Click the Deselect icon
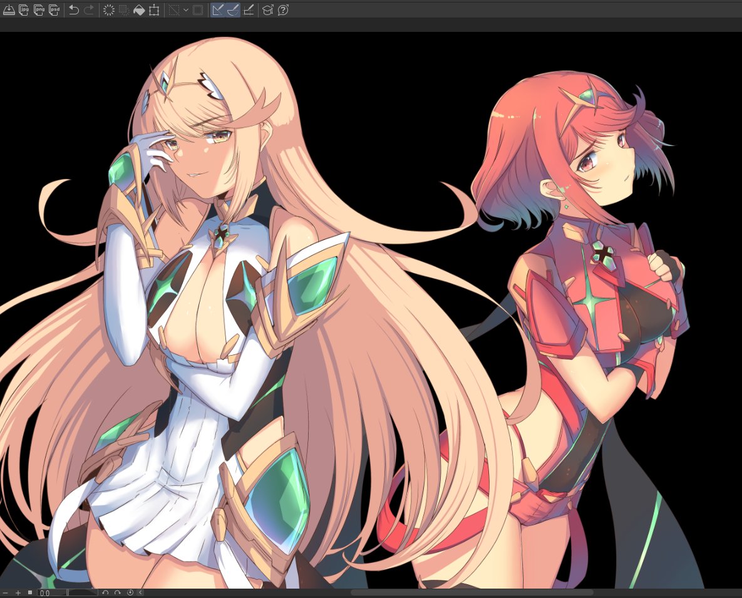This screenshot has width=742, height=598. point(174,10)
